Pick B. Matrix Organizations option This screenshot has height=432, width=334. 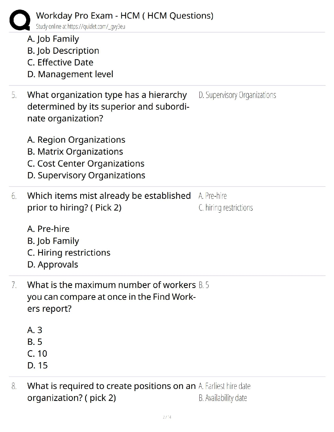75,152
